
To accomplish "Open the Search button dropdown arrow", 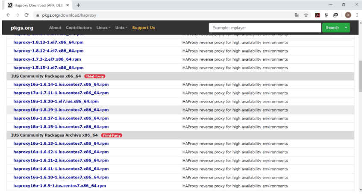I will point(346,28).
